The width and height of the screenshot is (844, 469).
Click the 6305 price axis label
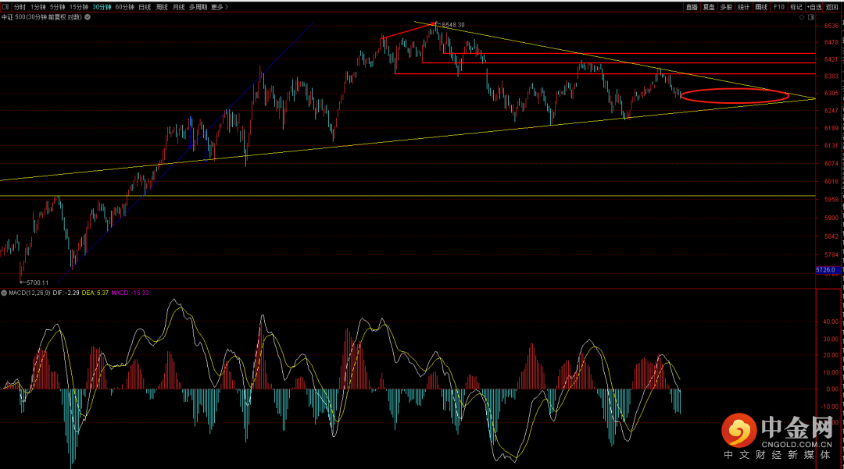[x=831, y=93]
